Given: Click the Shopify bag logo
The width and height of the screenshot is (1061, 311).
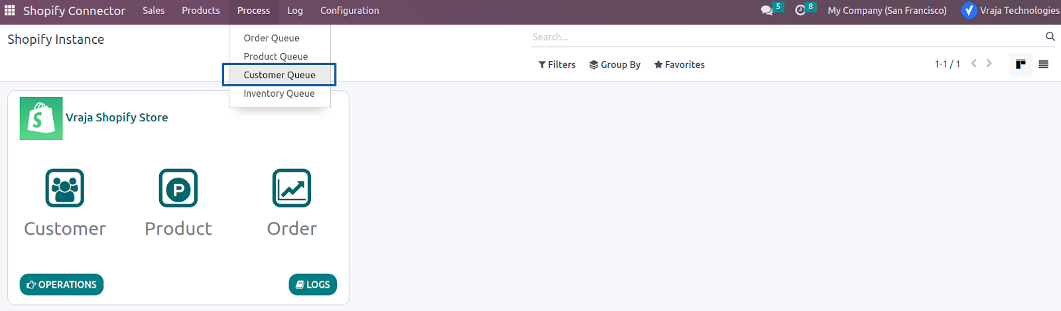Looking at the screenshot, I should click(41, 118).
